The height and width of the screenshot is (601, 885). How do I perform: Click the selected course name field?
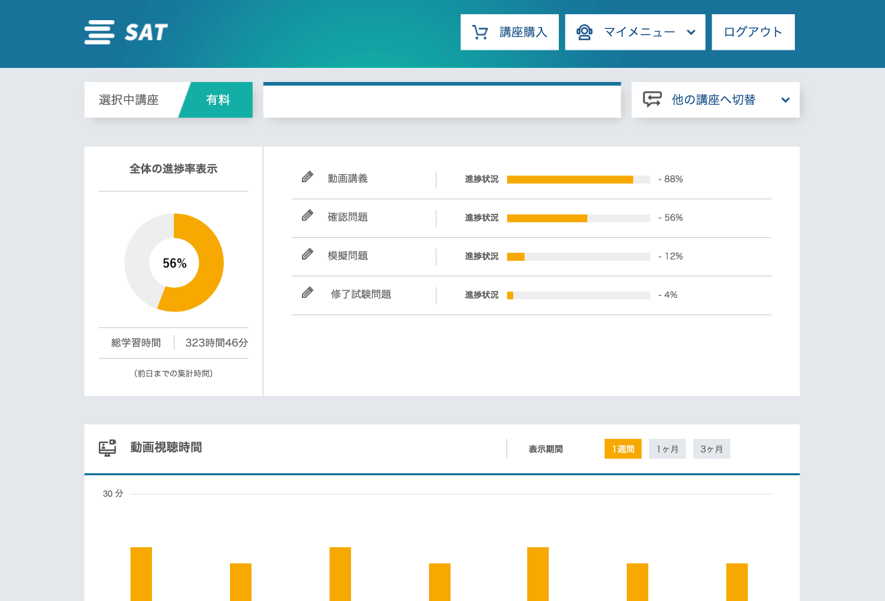tap(442, 101)
